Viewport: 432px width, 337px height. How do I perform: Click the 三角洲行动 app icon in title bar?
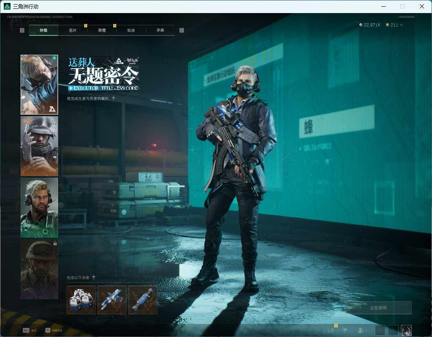8,6
